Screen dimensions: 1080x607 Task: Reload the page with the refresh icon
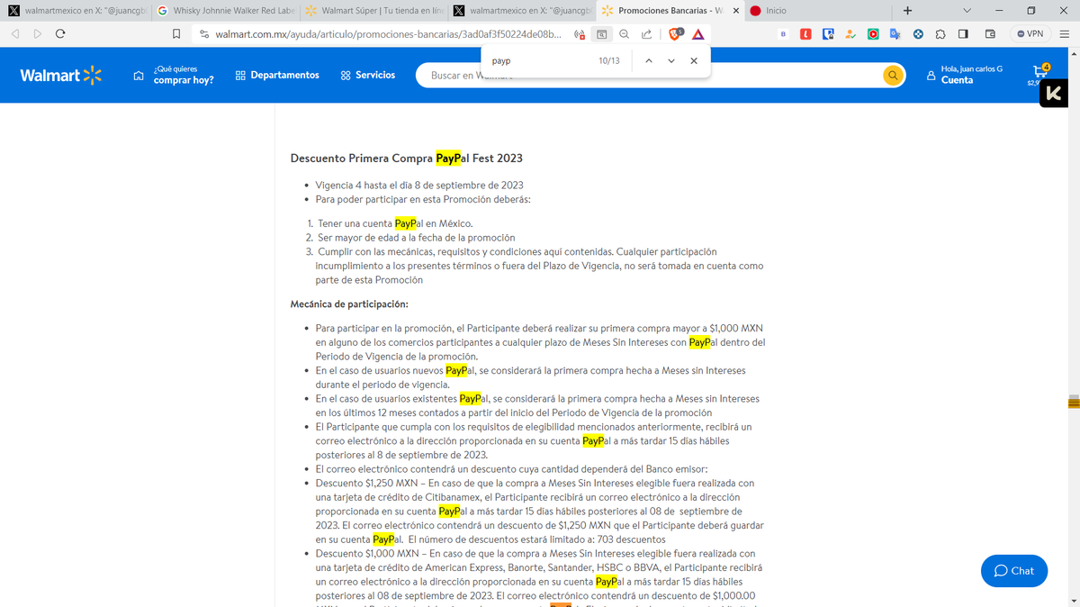point(60,34)
